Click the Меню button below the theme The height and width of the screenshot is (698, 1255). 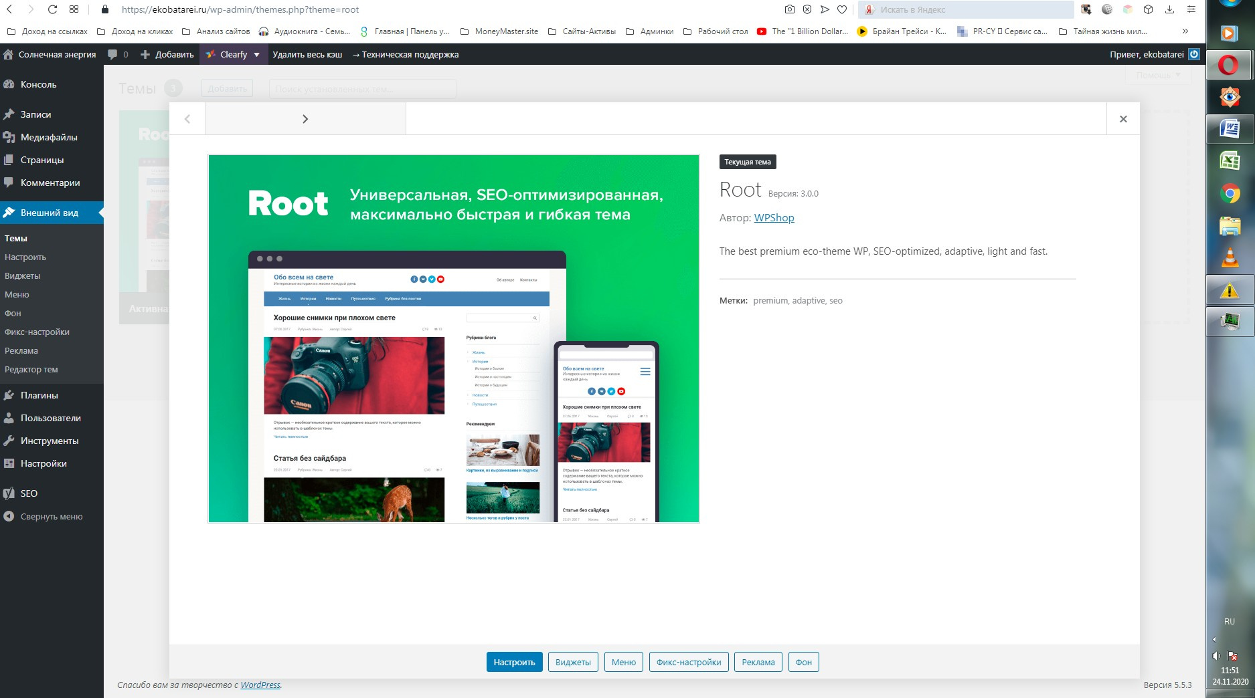coord(623,662)
